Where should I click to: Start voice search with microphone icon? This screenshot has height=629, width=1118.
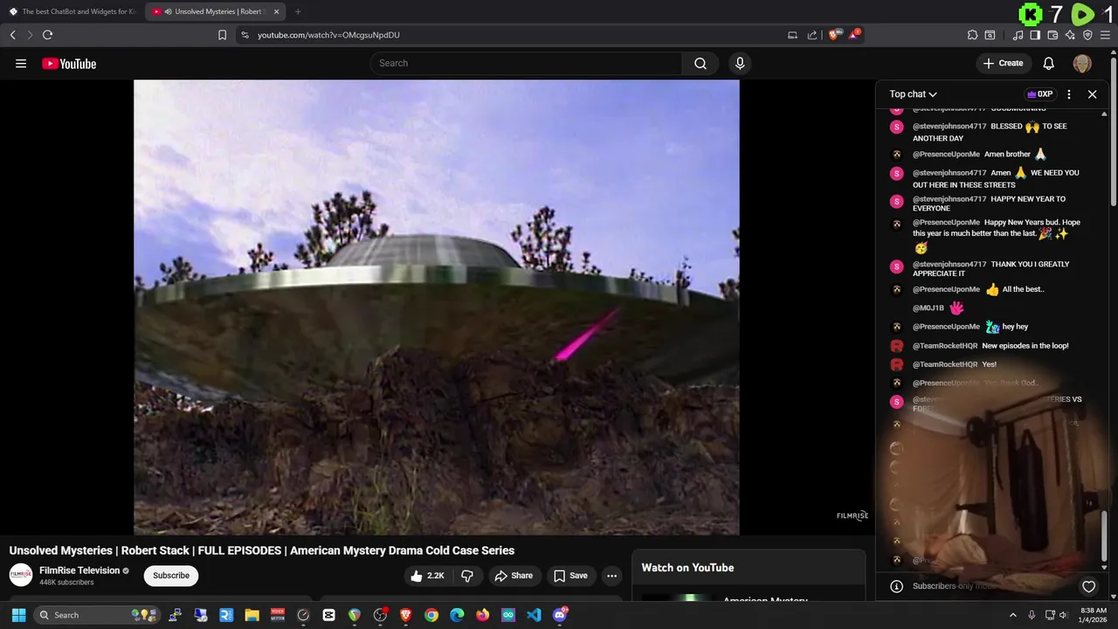[x=740, y=63]
